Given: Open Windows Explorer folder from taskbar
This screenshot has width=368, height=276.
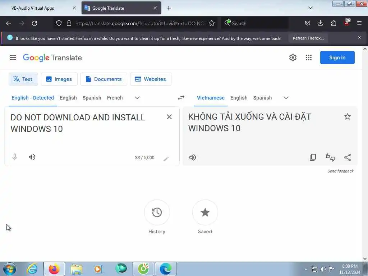Looking at the screenshot, I should (77, 269).
